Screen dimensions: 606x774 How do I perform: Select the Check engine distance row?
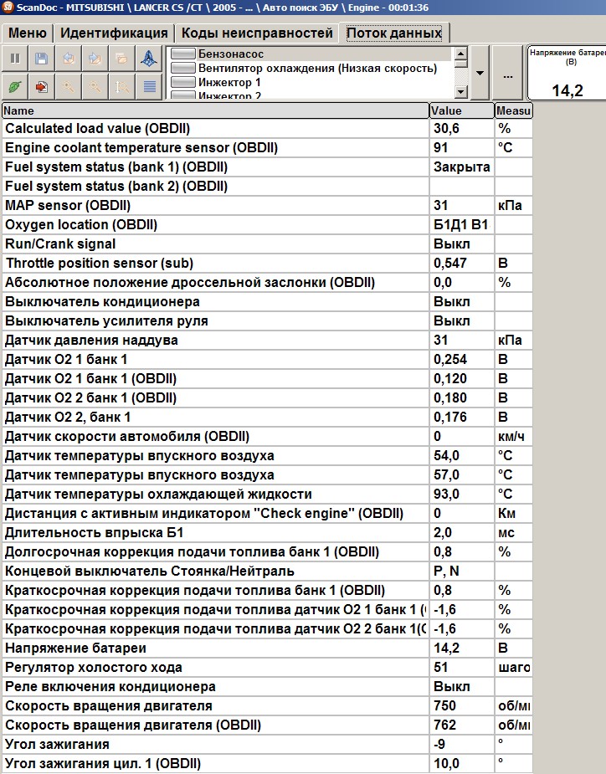pos(267,514)
